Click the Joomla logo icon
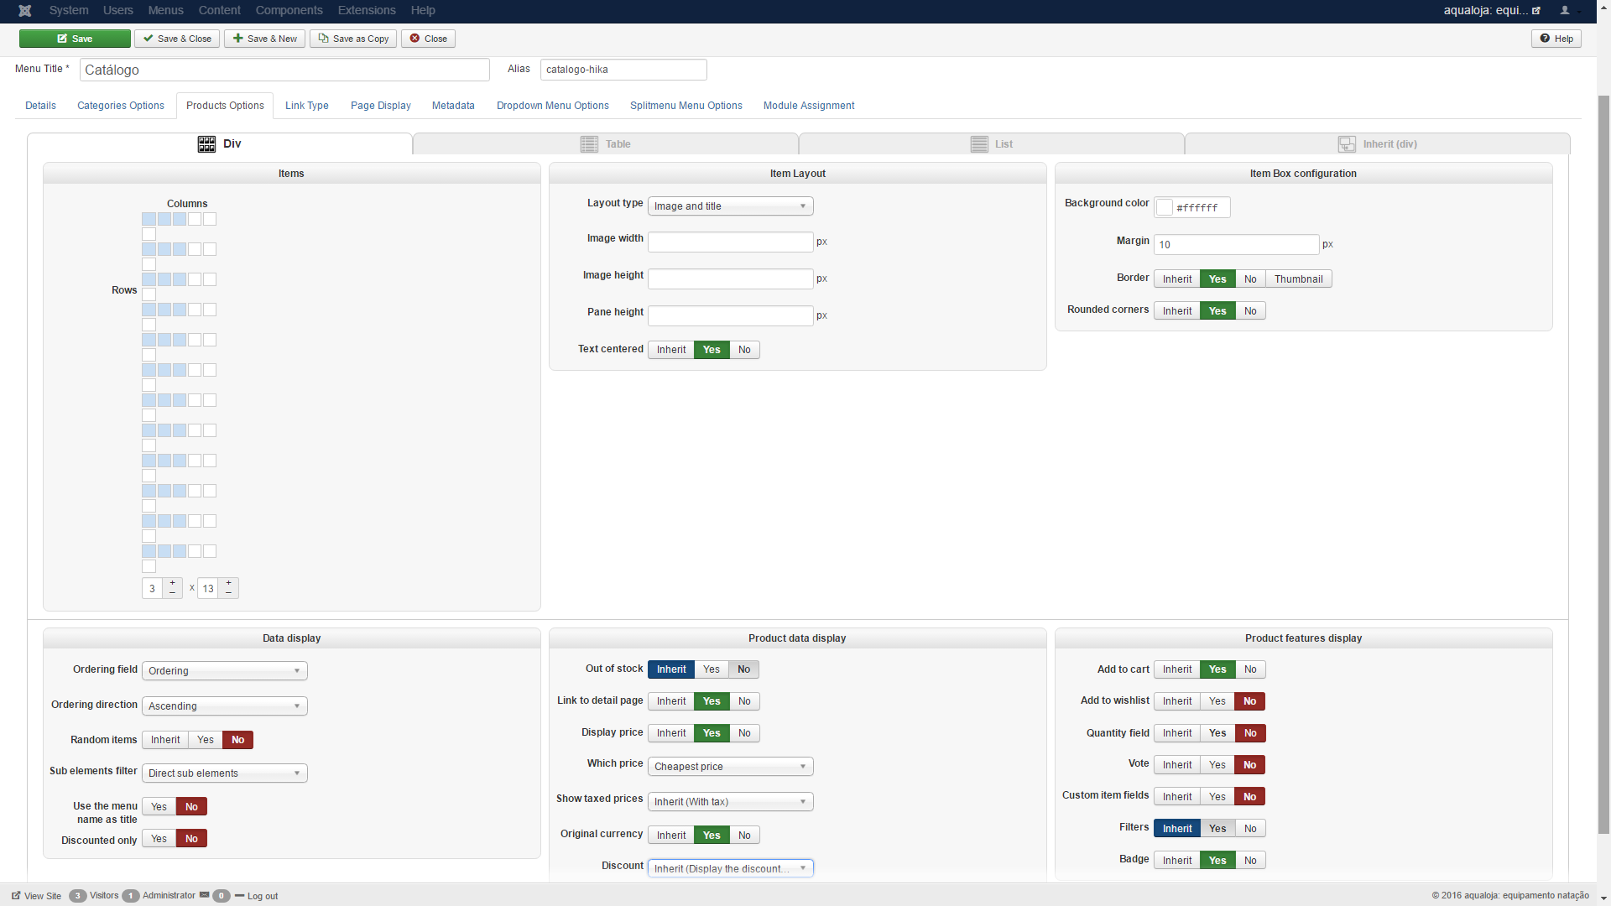The image size is (1611, 906). tap(24, 11)
